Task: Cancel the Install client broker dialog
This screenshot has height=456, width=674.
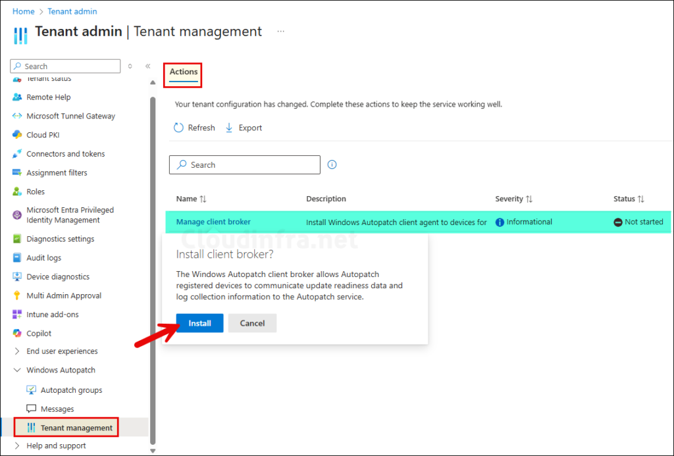Action: (252, 323)
